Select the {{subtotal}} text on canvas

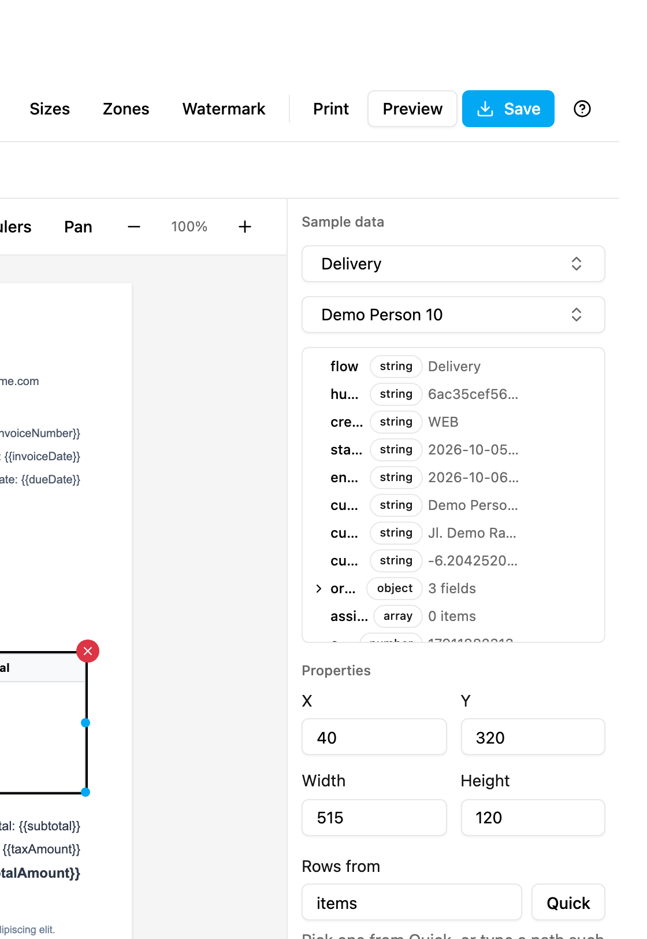49,826
